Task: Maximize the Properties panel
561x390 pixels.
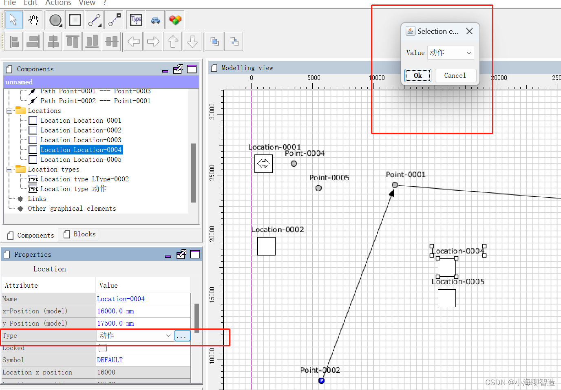Action: pos(195,254)
